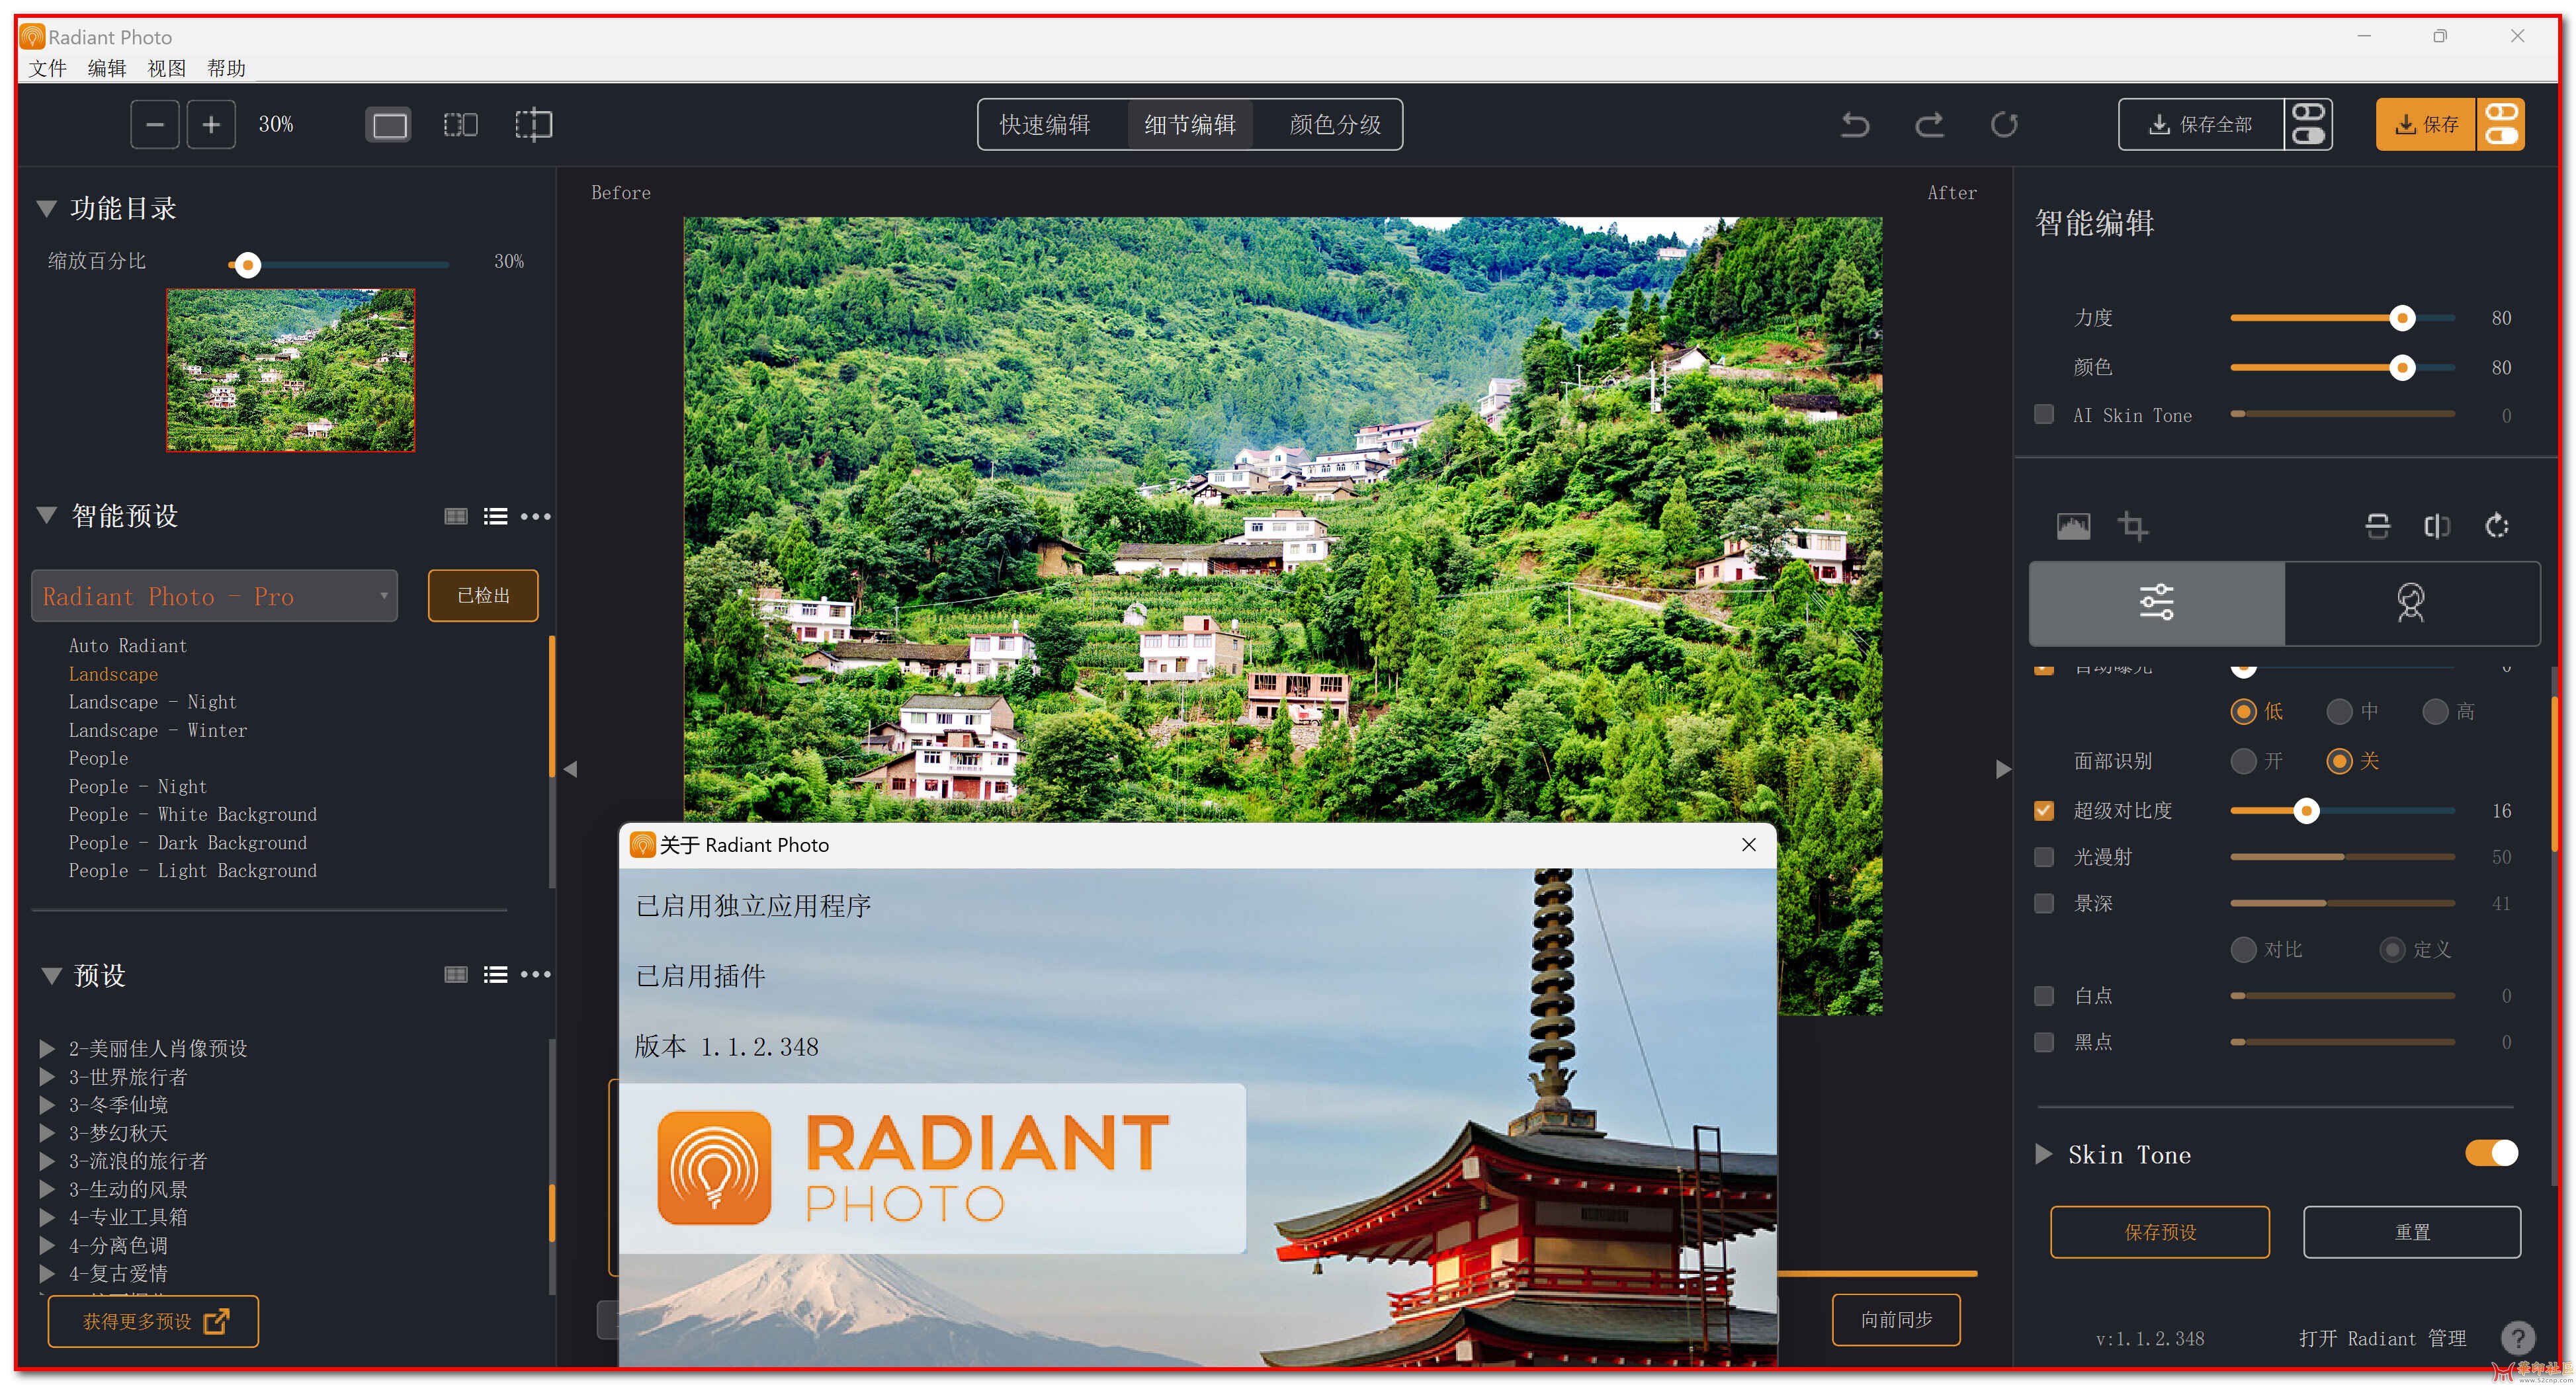
Task: Click the undo arrow icon
Action: 1855,125
